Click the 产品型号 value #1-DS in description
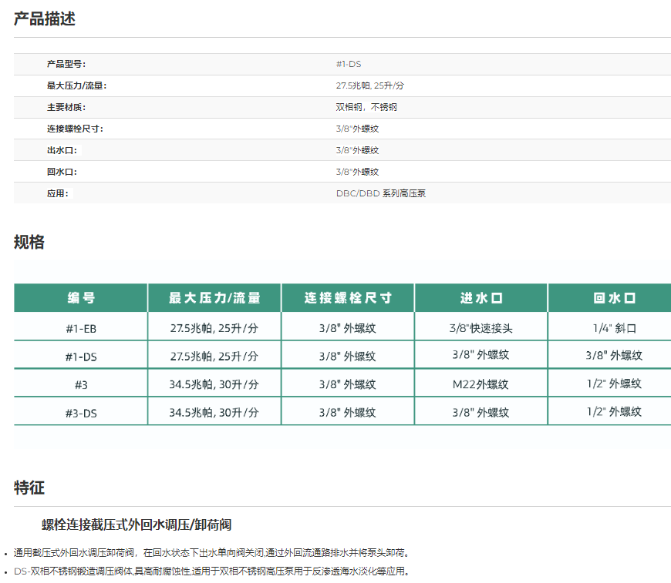This screenshot has width=671, height=583. pyautogui.click(x=349, y=64)
